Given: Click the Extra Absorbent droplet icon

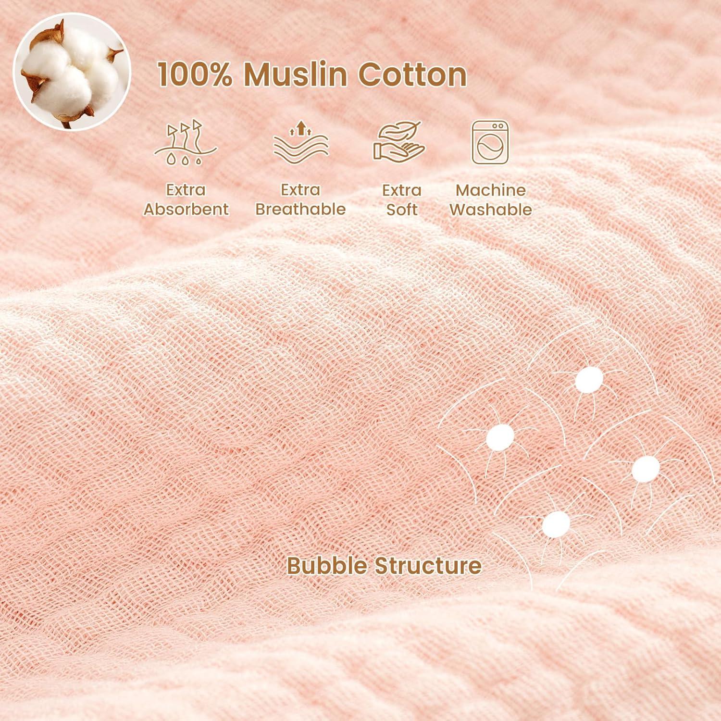Looking at the screenshot, I should [186, 143].
